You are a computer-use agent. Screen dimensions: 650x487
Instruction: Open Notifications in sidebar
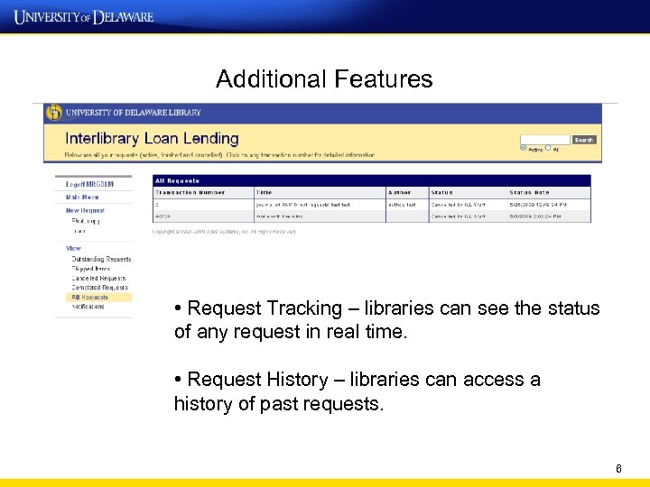88,307
